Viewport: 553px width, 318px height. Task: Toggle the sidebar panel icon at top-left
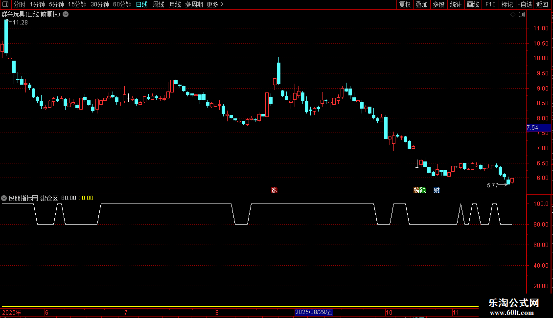[x=5, y=4]
